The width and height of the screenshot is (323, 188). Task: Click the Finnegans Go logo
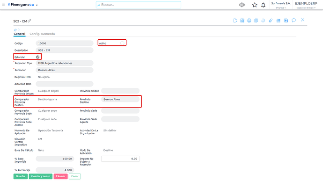pos(21,5)
